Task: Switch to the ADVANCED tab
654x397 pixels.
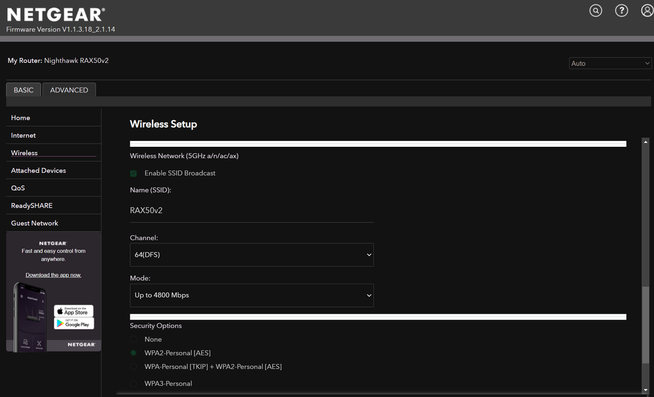Action: click(69, 90)
